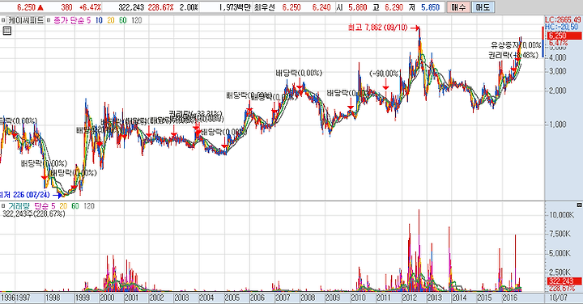This screenshot has width=583, height=304.
Task: Click the blue 매도 (sell) button
Action: (483, 7)
